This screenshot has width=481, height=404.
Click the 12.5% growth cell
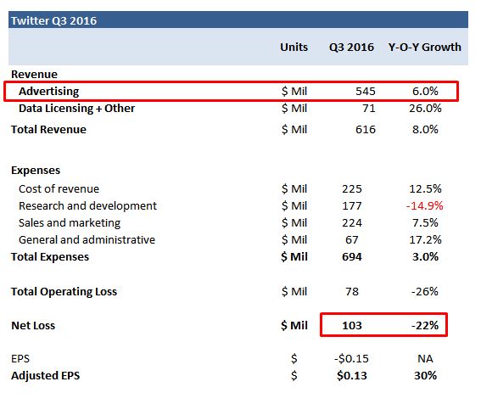click(425, 188)
